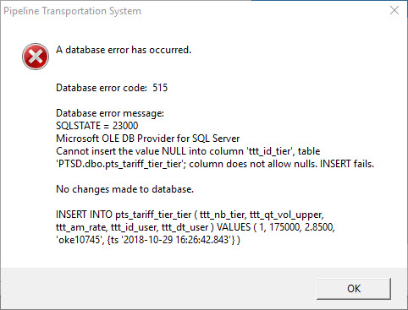Click the 'Microsoft OLE DB Provider' line
Image resolution: width=408 pixels, height=310 pixels.
pos(148,139)
